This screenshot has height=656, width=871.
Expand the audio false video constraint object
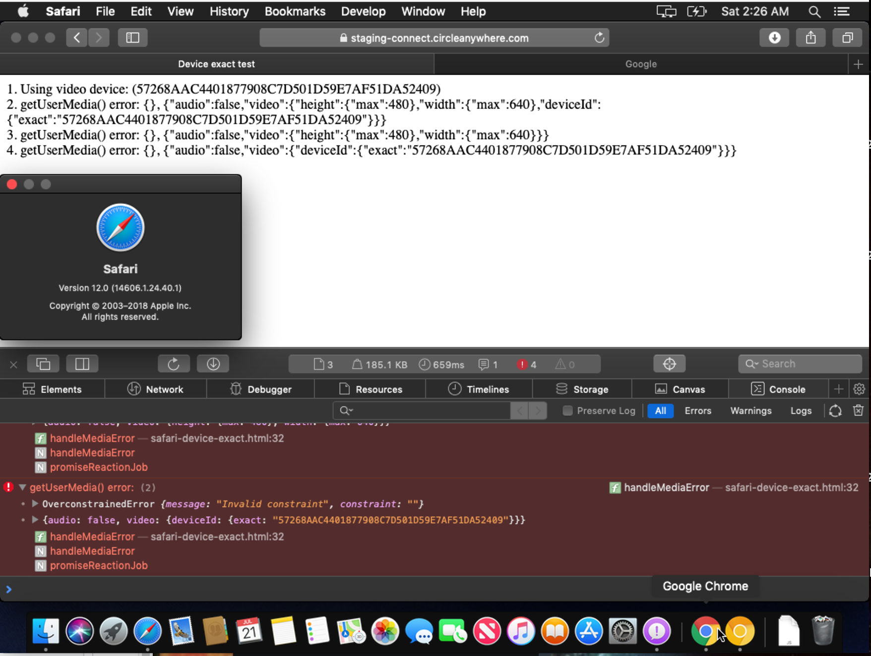(35, 520)
